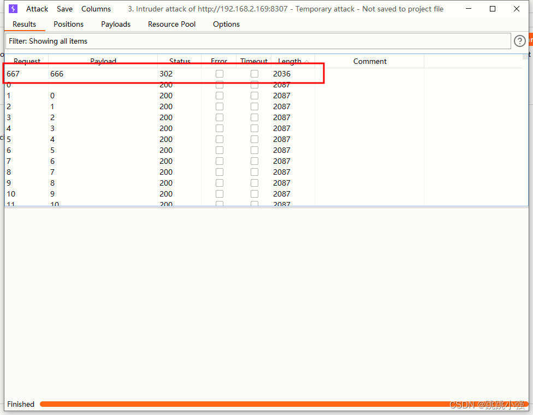Switch to the Options tab
Screen dimensions: 533x415
tap(226, 24)
